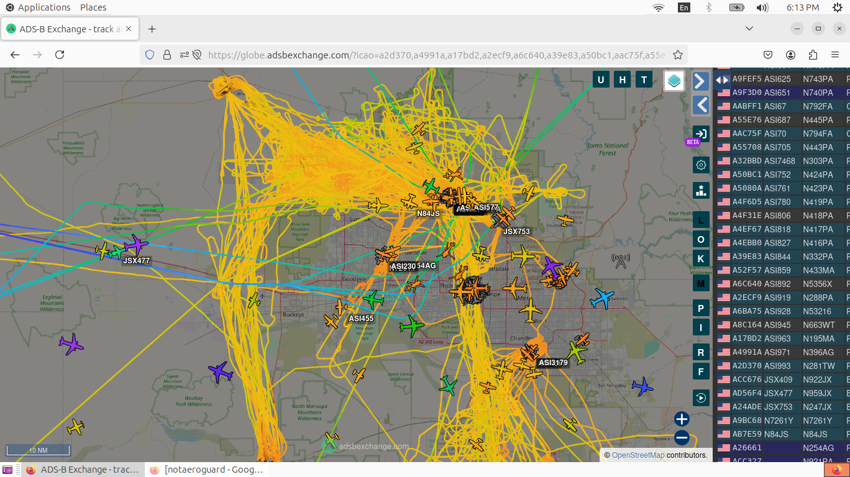Select the table row for ASI7468
850x477 pixels.
coord(783,161)
